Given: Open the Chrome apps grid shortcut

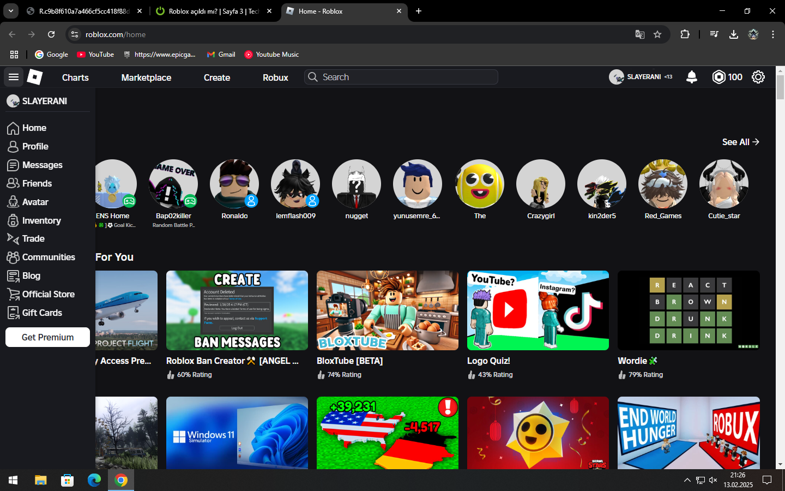Looking at the screenshot, I should pyautogui.click(x=14, y=55).
